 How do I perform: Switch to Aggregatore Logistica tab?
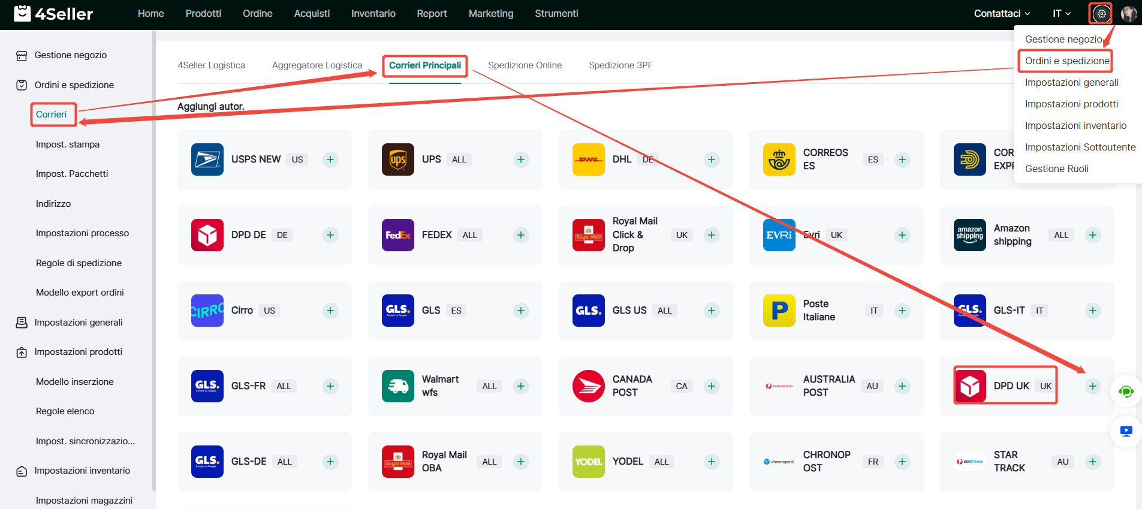(x=317, y=65)
